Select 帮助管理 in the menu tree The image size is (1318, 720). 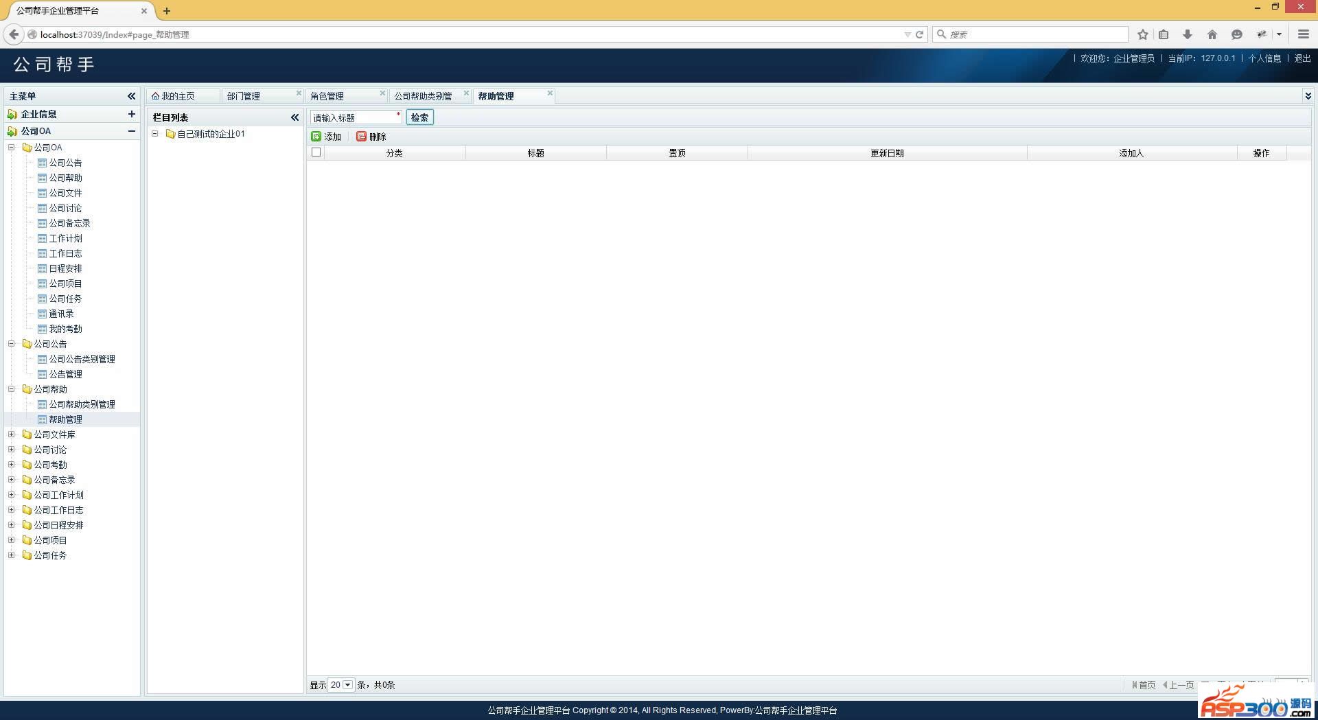coord(65,419)
